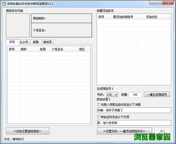Screen dimensions: 176x144
Task: Open the 公众号 tab
Action: (24, 42)
